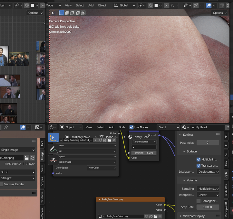This screenshot has width=233, height=219.
Task: Open file browser folder icon beside eColor.png
Action: tap(26, 158)
